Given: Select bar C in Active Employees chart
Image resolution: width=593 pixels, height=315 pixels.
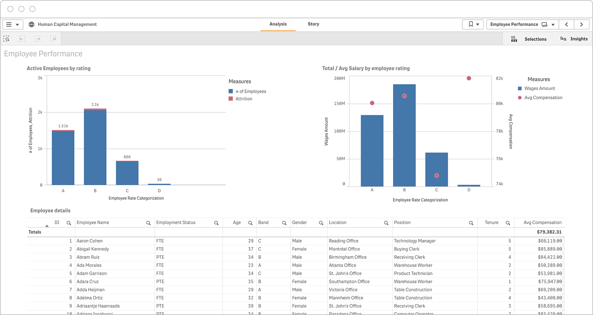Looking at the screenshot, I should 127,173.
